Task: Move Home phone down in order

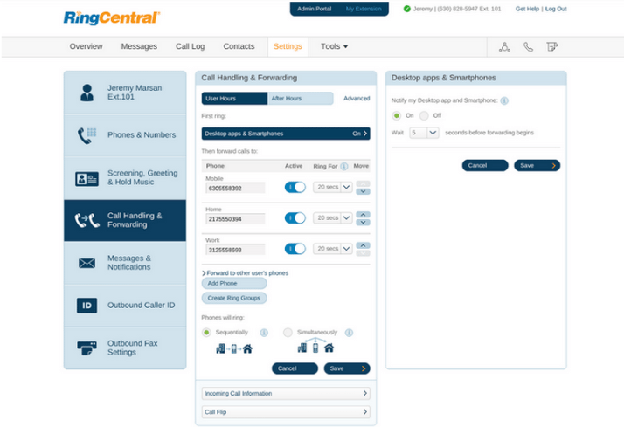Action: 363,223
